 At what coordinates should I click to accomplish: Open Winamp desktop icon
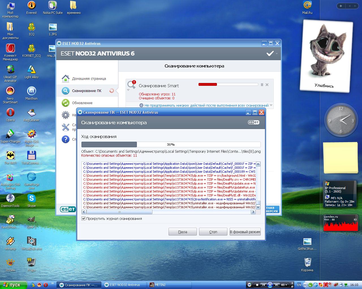point(10,244)
